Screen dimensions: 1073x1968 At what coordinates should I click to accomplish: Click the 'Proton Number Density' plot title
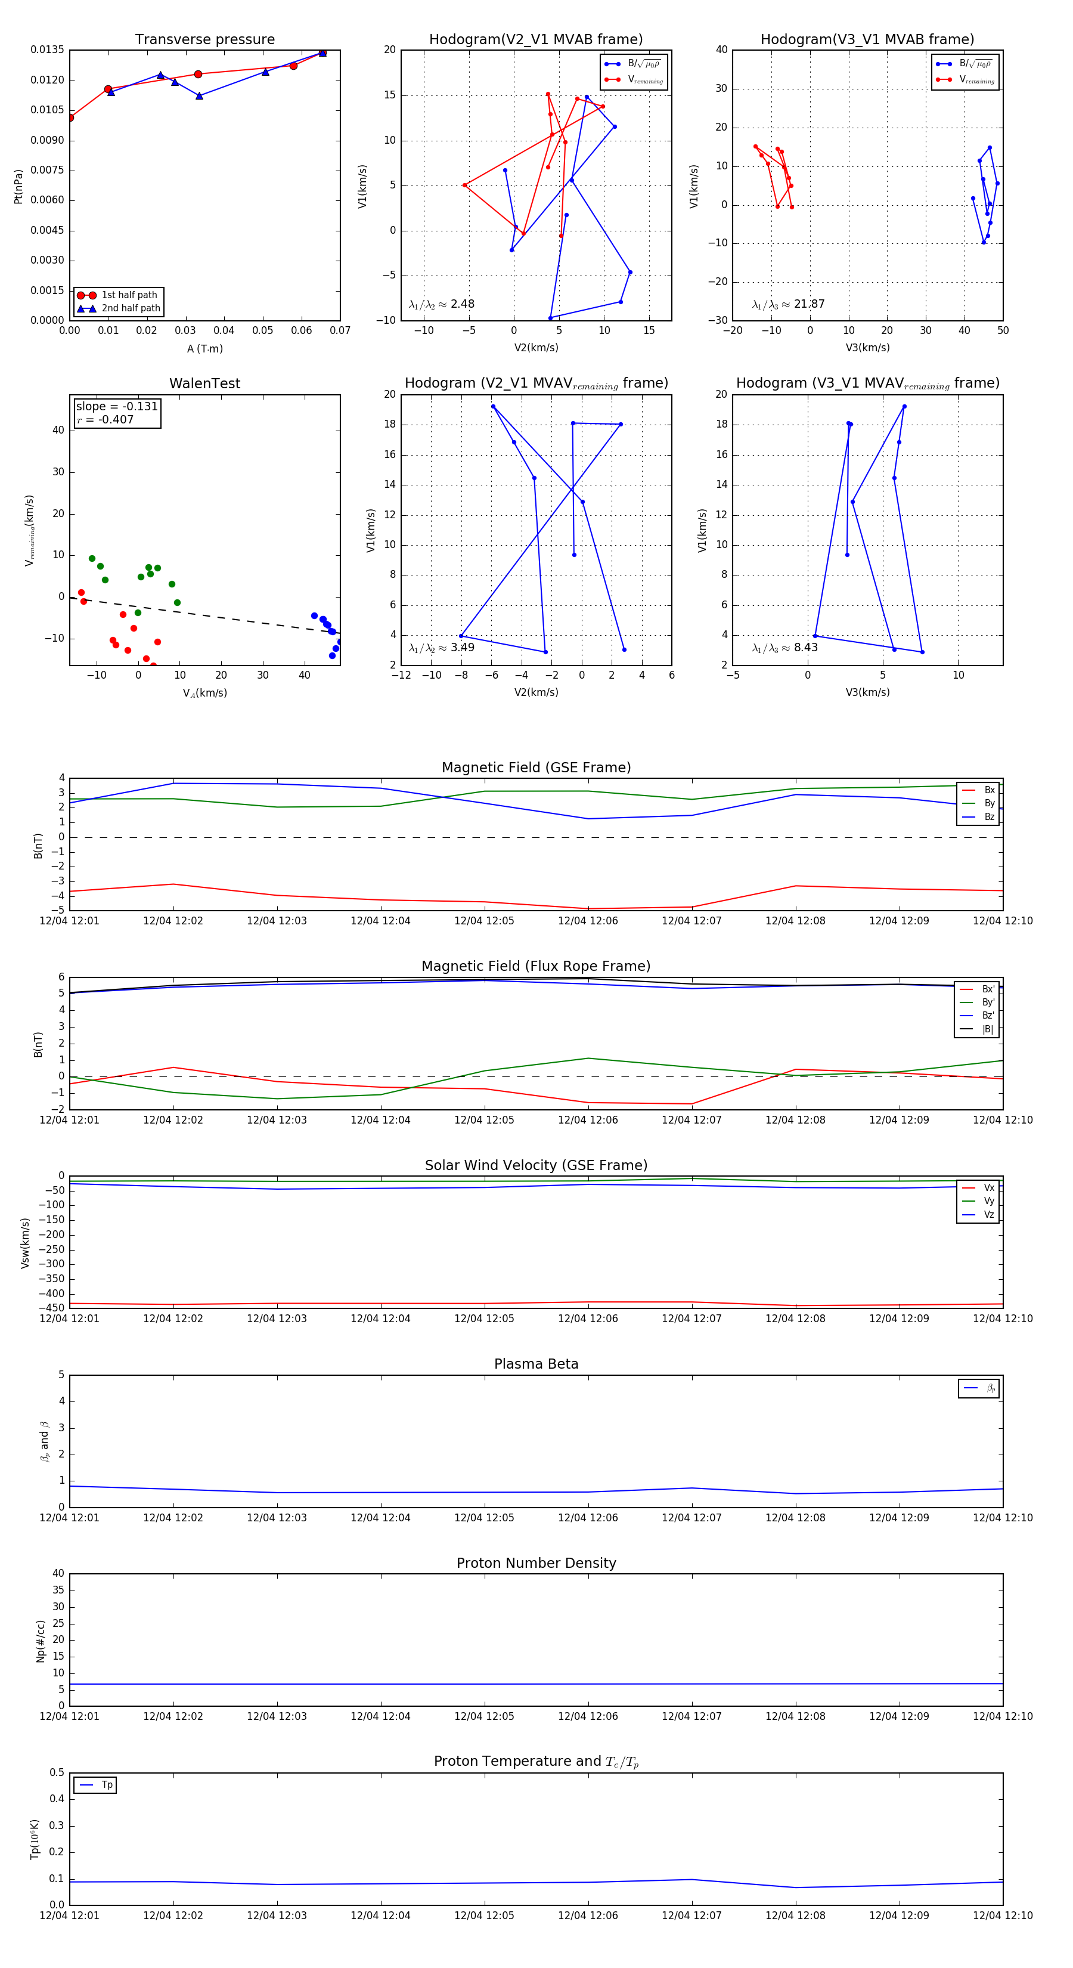(x=536, y=1563)
